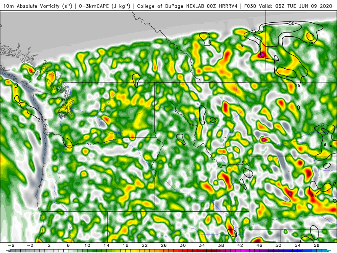The width and height of the screenshot is (337, 253).
Task: Click the '10' colorbar tick label
Action: coord(87,245)
